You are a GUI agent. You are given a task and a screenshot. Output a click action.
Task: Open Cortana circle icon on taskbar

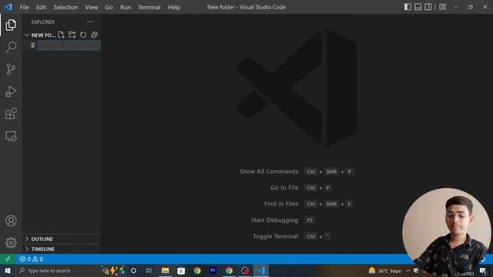tap(133, 270)
